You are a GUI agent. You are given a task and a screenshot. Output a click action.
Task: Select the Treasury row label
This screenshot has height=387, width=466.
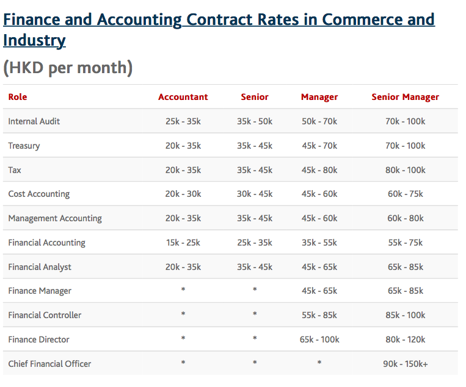click(24, 146)
